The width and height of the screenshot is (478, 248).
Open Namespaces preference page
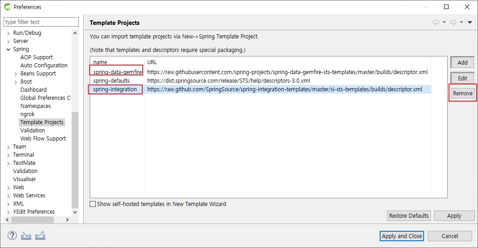coord(35,106)
